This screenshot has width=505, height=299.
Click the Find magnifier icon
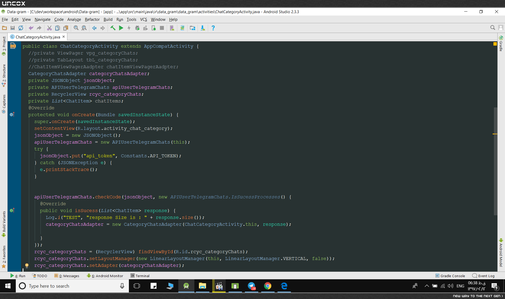tap(76, 28)
